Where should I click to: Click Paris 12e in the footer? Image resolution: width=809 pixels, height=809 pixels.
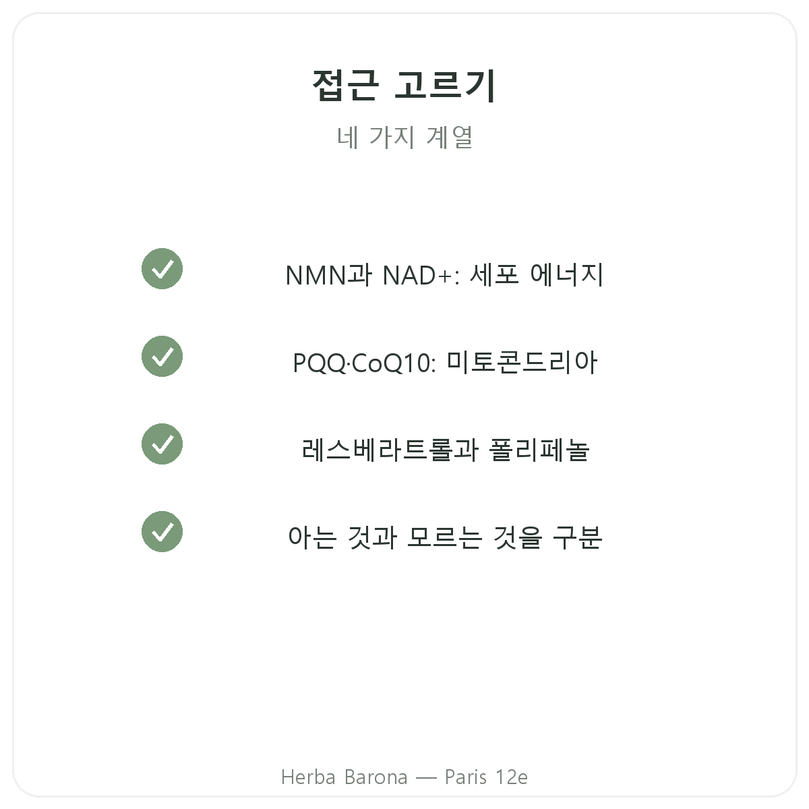(x=486, y=777)
